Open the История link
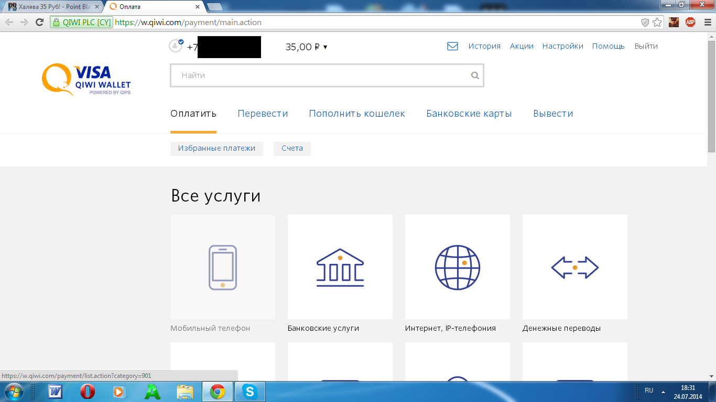Viewport: 716px width, 402px height. pyautogui.click(x=484, y=46)
